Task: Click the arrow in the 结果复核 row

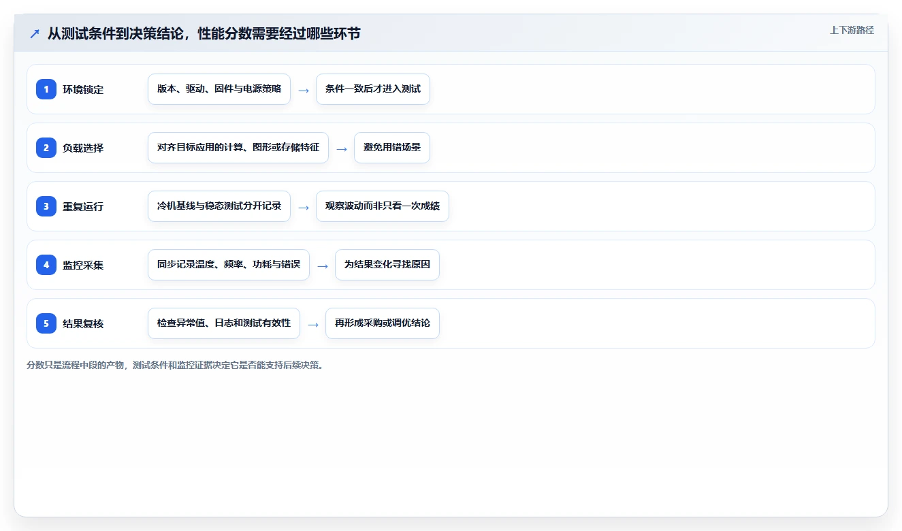Action: pyautogui.click(x=313, y=325)
